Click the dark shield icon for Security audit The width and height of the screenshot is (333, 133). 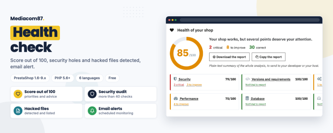click(92, 94)
